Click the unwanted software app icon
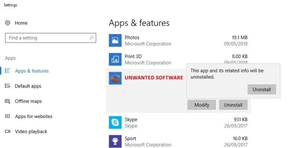Image resolution: width=297 pixels, height=148 pixels. pyautogui.click(x=115, y=78)
